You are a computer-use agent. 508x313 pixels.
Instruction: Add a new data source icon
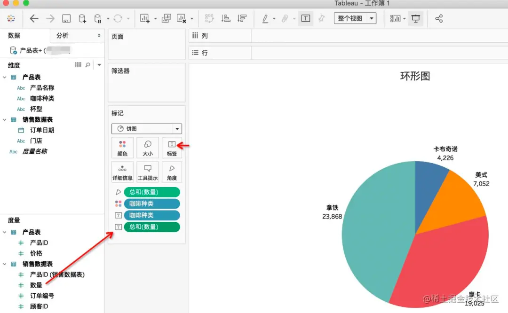coord(82,18)
